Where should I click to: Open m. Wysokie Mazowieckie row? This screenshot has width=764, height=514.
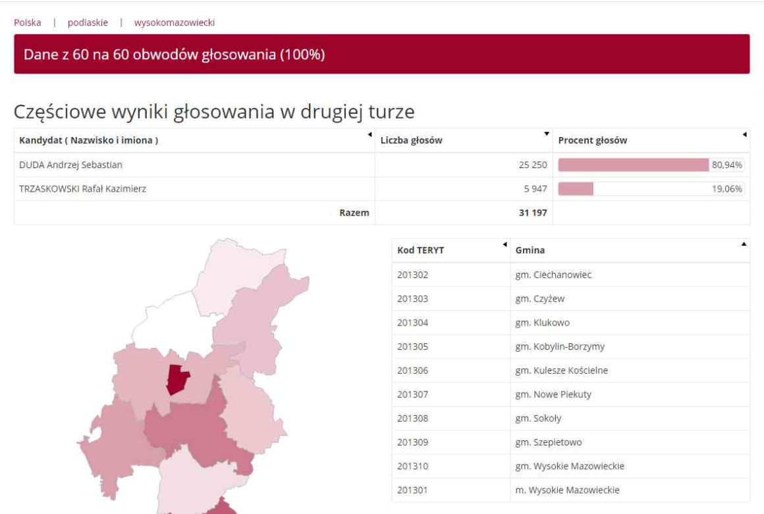coord(571,490)
